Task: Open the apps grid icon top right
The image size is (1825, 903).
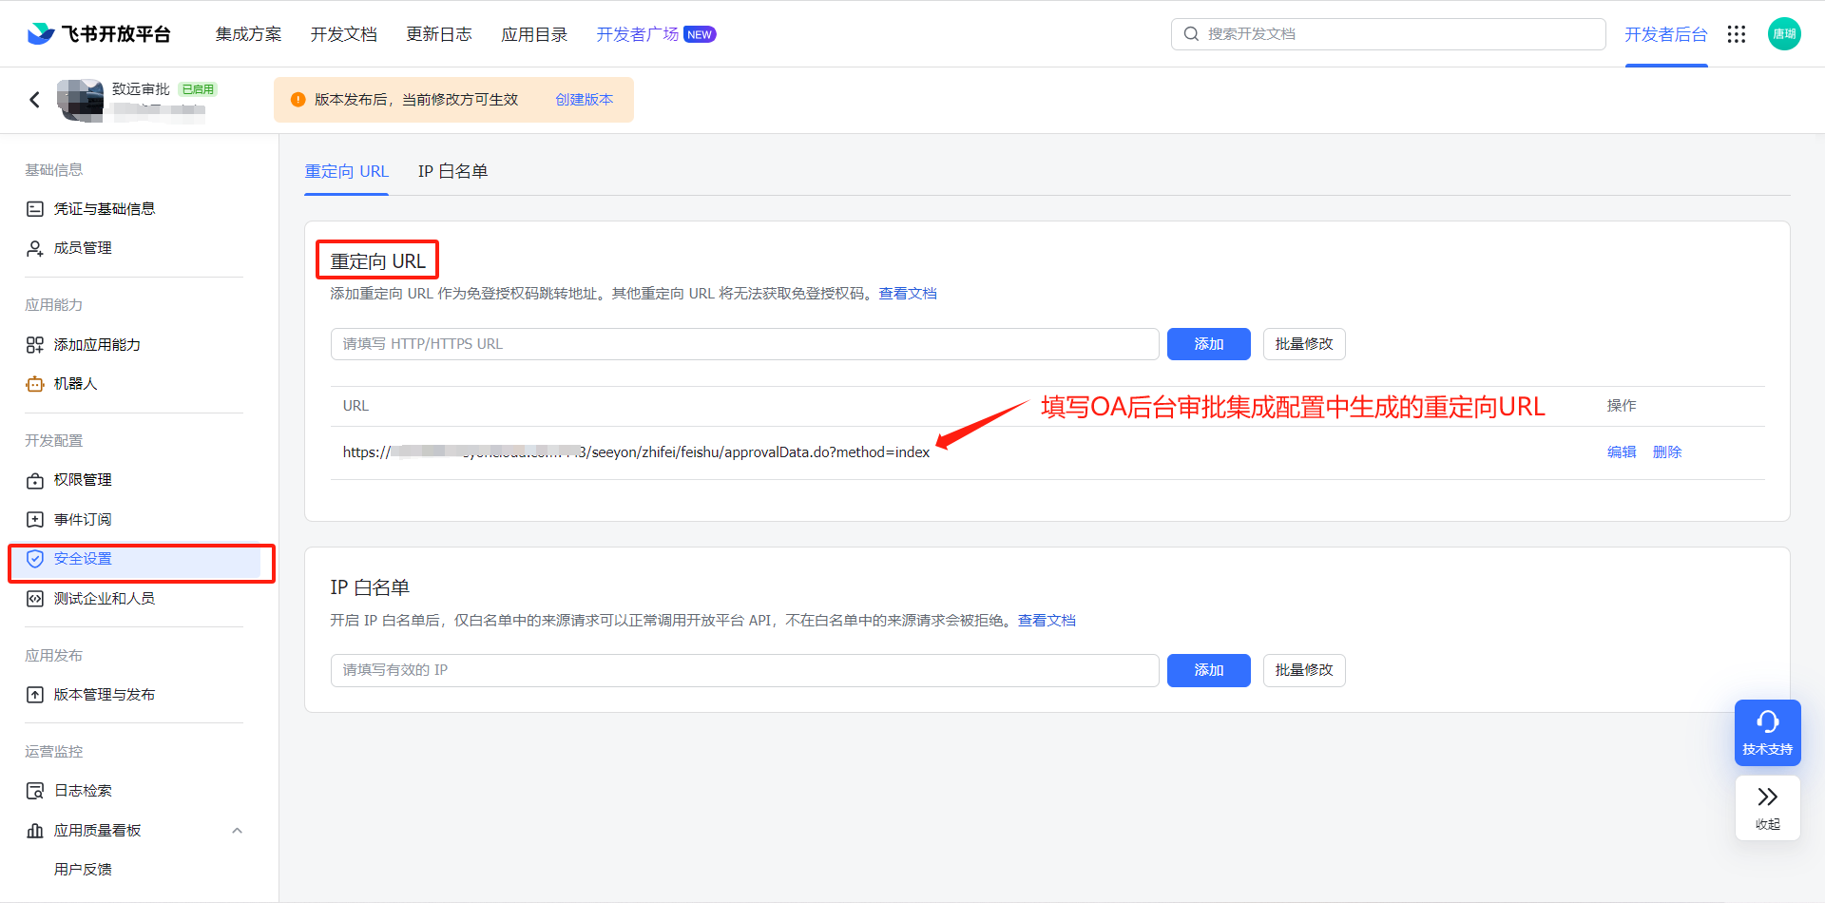Action: [1737, 33]
